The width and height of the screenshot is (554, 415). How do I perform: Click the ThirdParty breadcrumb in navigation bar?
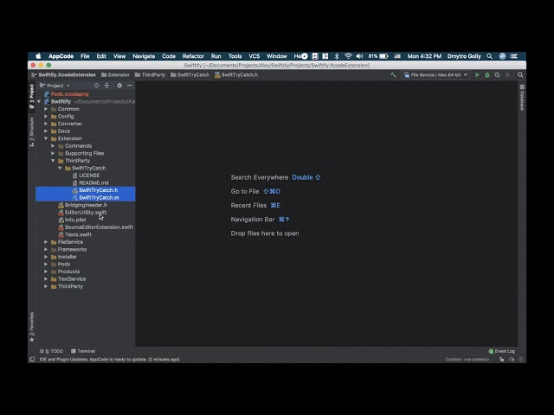(x=150, y=75)
